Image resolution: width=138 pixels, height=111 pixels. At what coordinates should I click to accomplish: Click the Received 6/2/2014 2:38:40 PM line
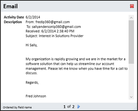point(50,31)
